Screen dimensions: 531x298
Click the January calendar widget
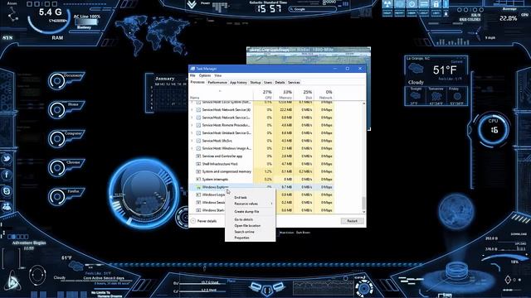pyautogui.click(x=167, y=92)
